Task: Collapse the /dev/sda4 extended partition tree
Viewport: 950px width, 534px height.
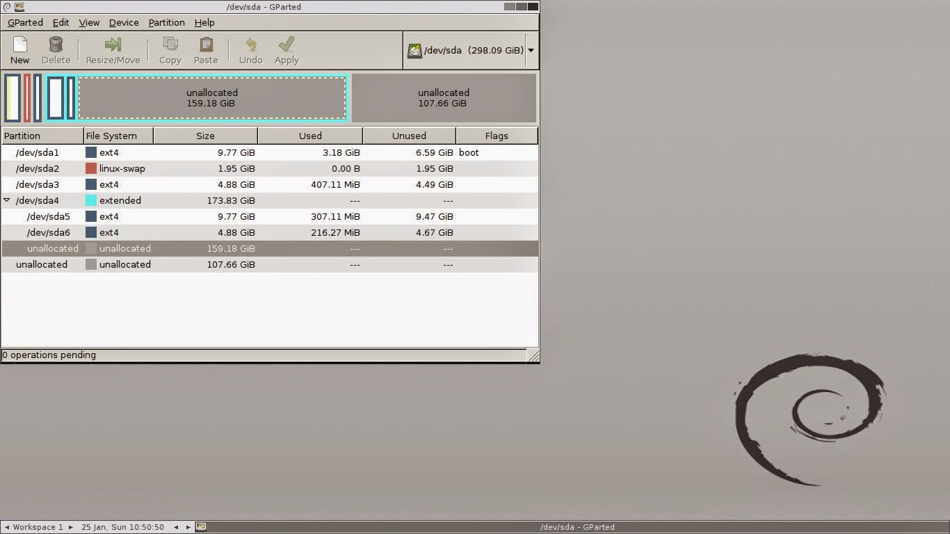Action: 7,200
